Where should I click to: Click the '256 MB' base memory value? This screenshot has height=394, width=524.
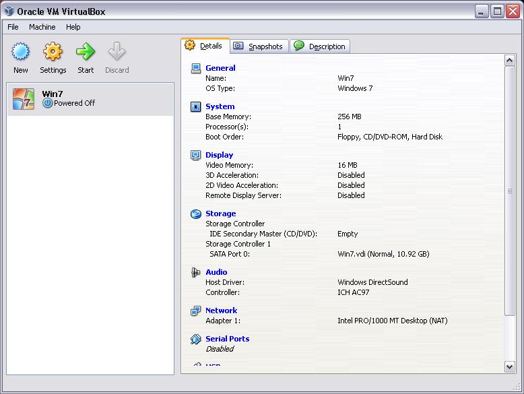pos(350,117)
